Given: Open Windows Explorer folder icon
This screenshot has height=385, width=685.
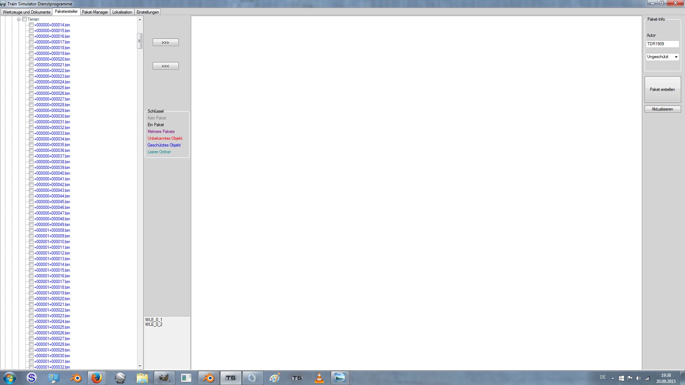Looking at the screenshot, I should [142, 378].
